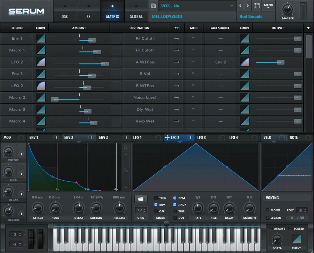The image size is (314, 253).
Task: Click the curve shape icon in the Macro 1 row
Action: pos(41,50)
